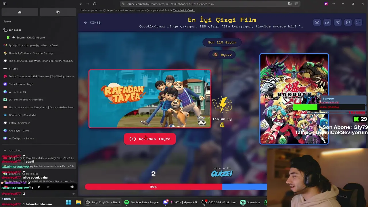Open the pink extension icon in toolbar
The image size is (368, 207).
tap(326, 4)
